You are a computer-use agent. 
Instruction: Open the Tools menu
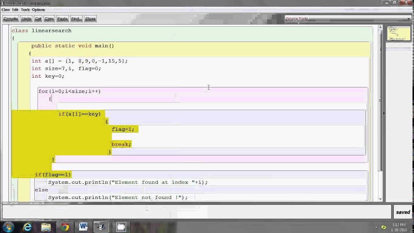25,10
